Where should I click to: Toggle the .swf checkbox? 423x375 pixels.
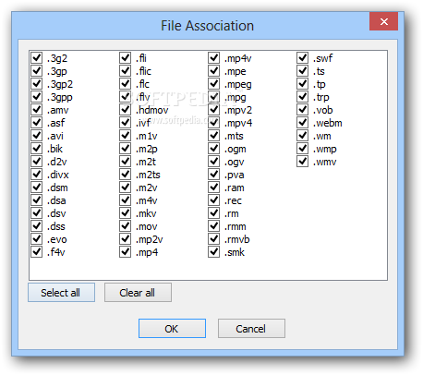pyautogui.click(x=303, y=58)
